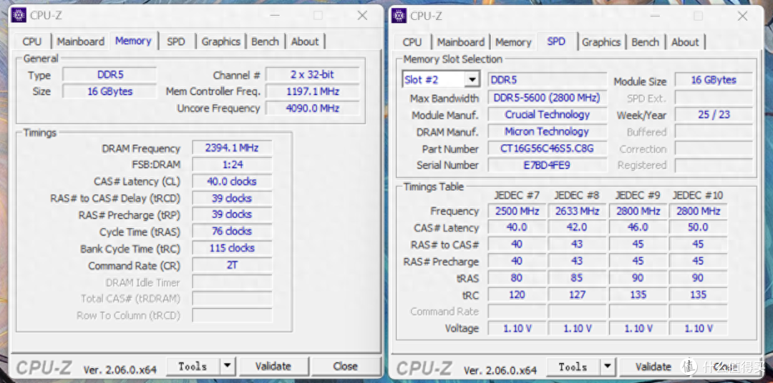Open the Graphics tab in right window
Viewport: 773px width, 383px height.
[601, 42]
